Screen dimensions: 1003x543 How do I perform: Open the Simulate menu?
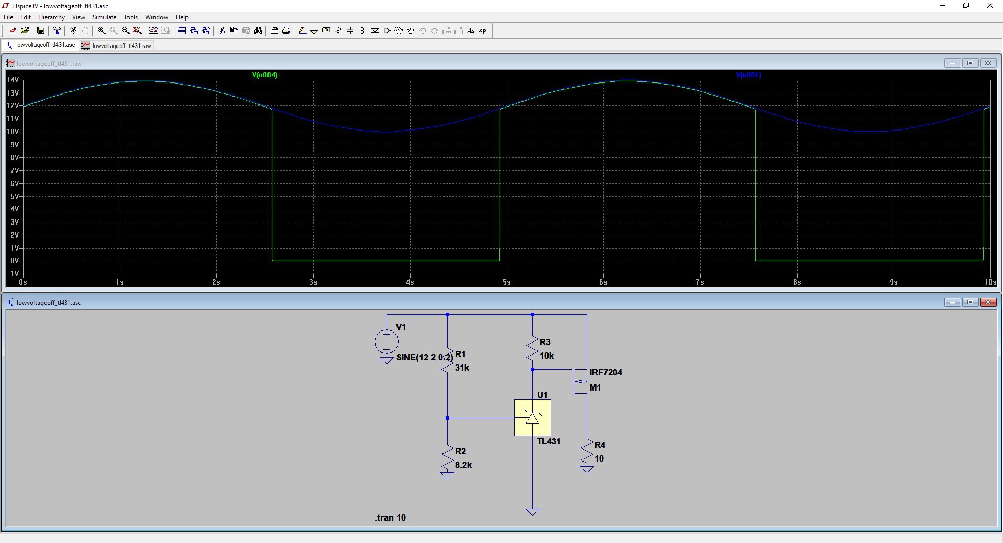(x=104, y=17)
